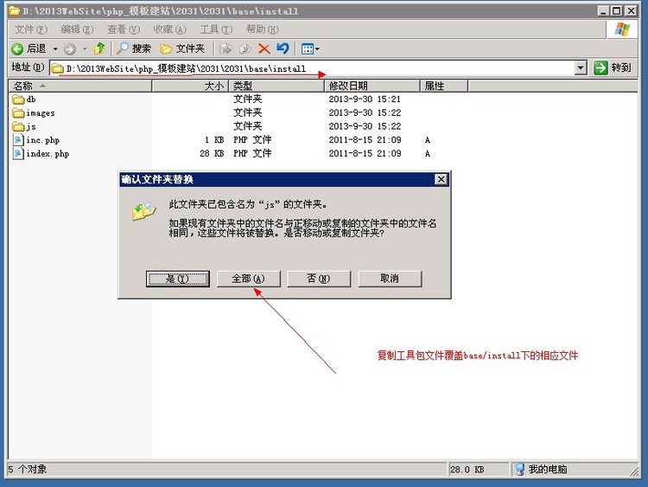Click the Move To toolbar icon
The width and height of the screenshot is (648, 487).
coord(226,48)
